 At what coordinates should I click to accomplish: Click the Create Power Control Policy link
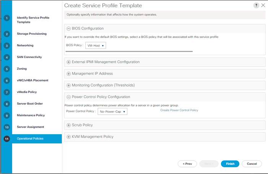(x=179, y=110)
